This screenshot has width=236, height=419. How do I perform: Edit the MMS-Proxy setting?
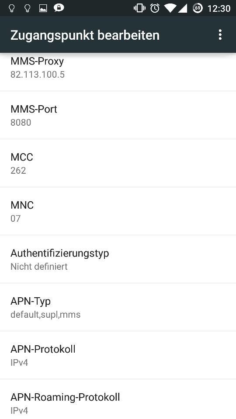pyautogui.click(x=118, y=72)
